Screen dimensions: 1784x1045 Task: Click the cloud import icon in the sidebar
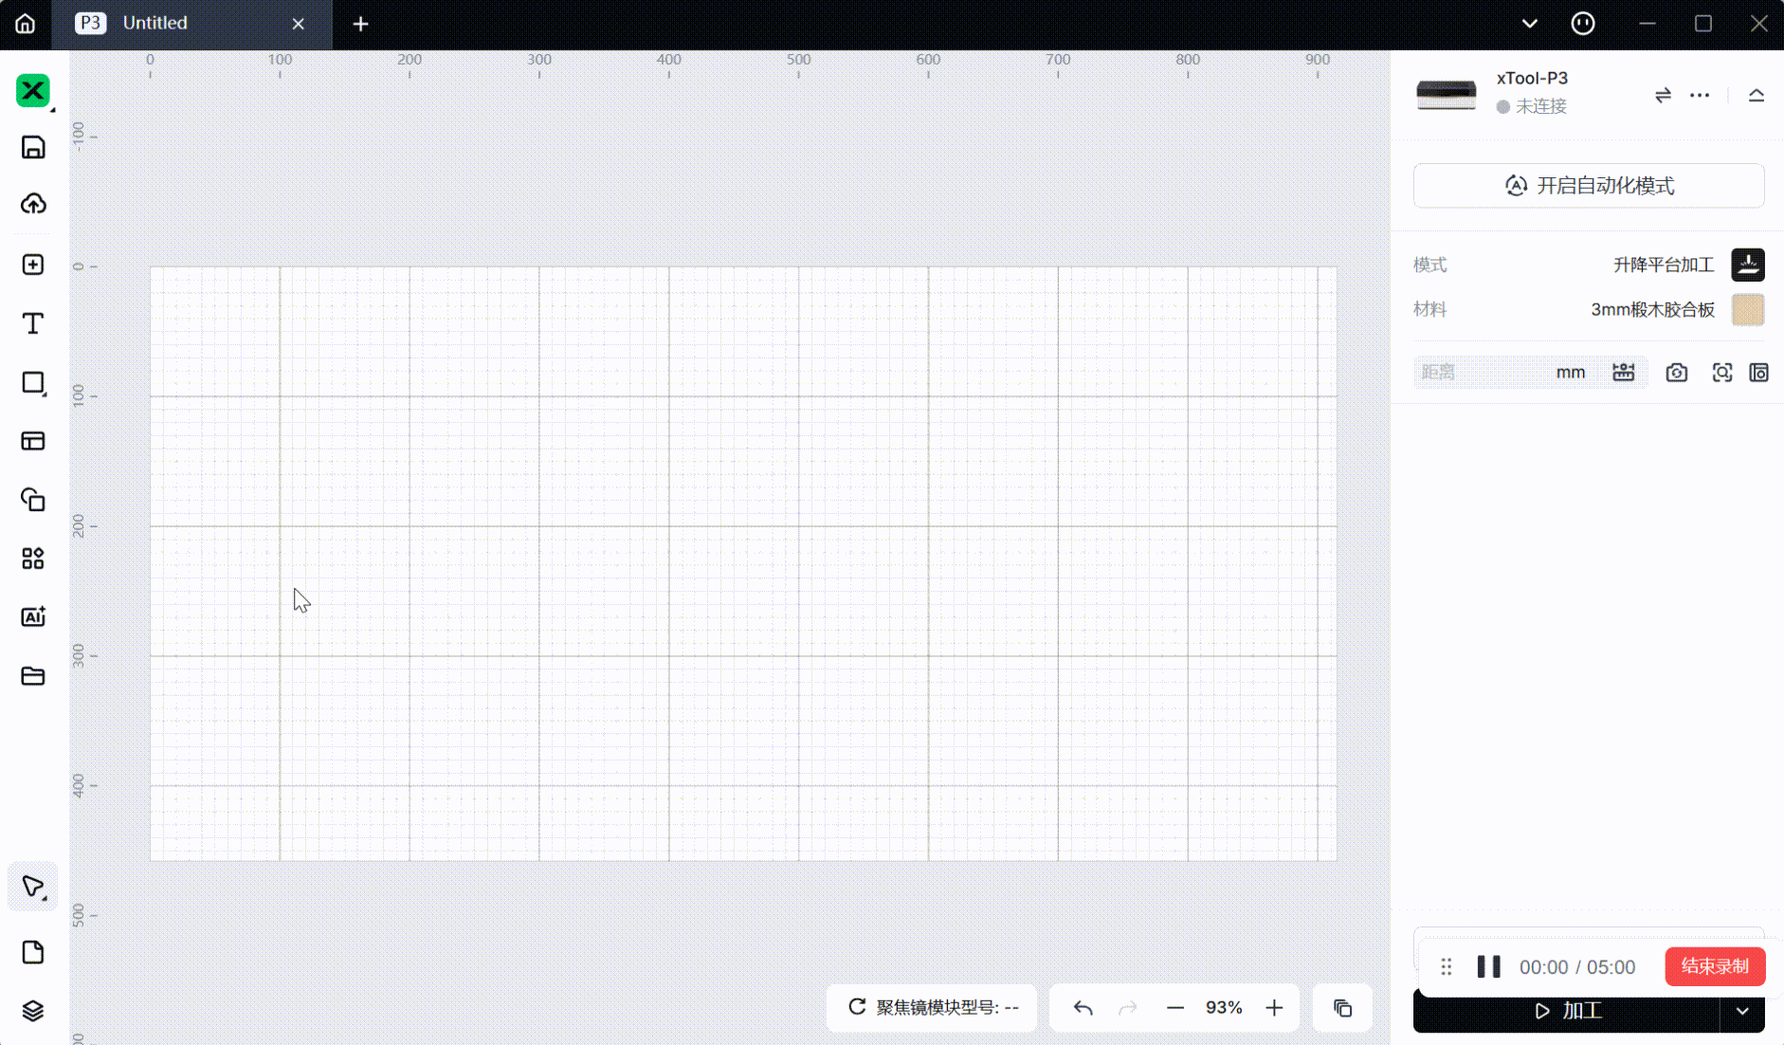point(32,204)
